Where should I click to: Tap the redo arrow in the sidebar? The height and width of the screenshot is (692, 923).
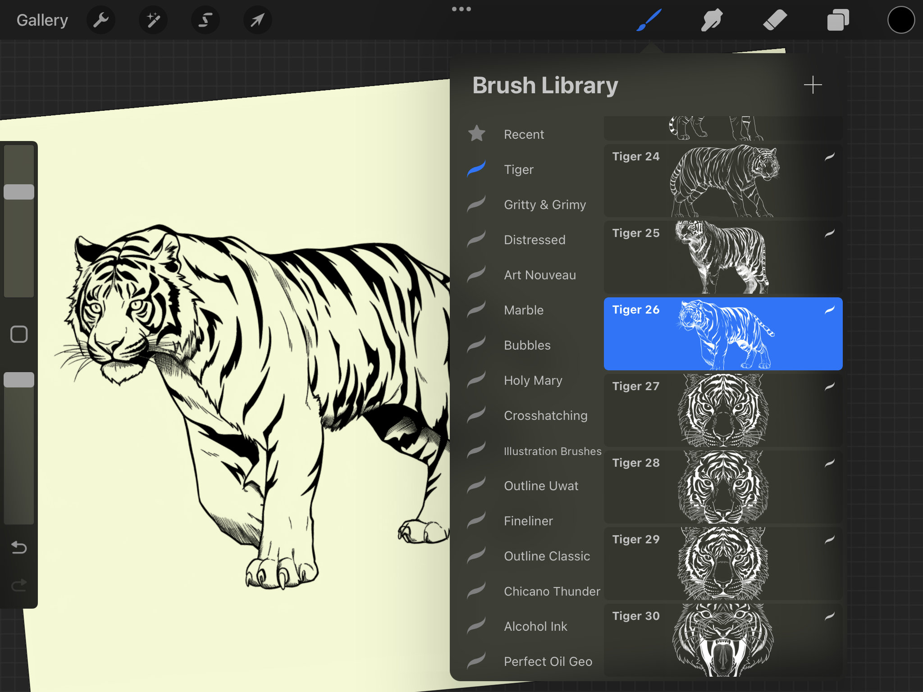point(18,586)
